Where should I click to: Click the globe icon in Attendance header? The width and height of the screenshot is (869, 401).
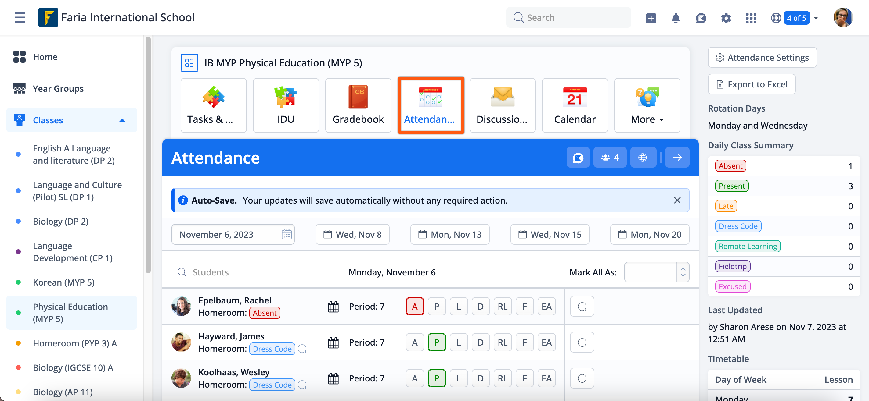[x=643, y=157]
